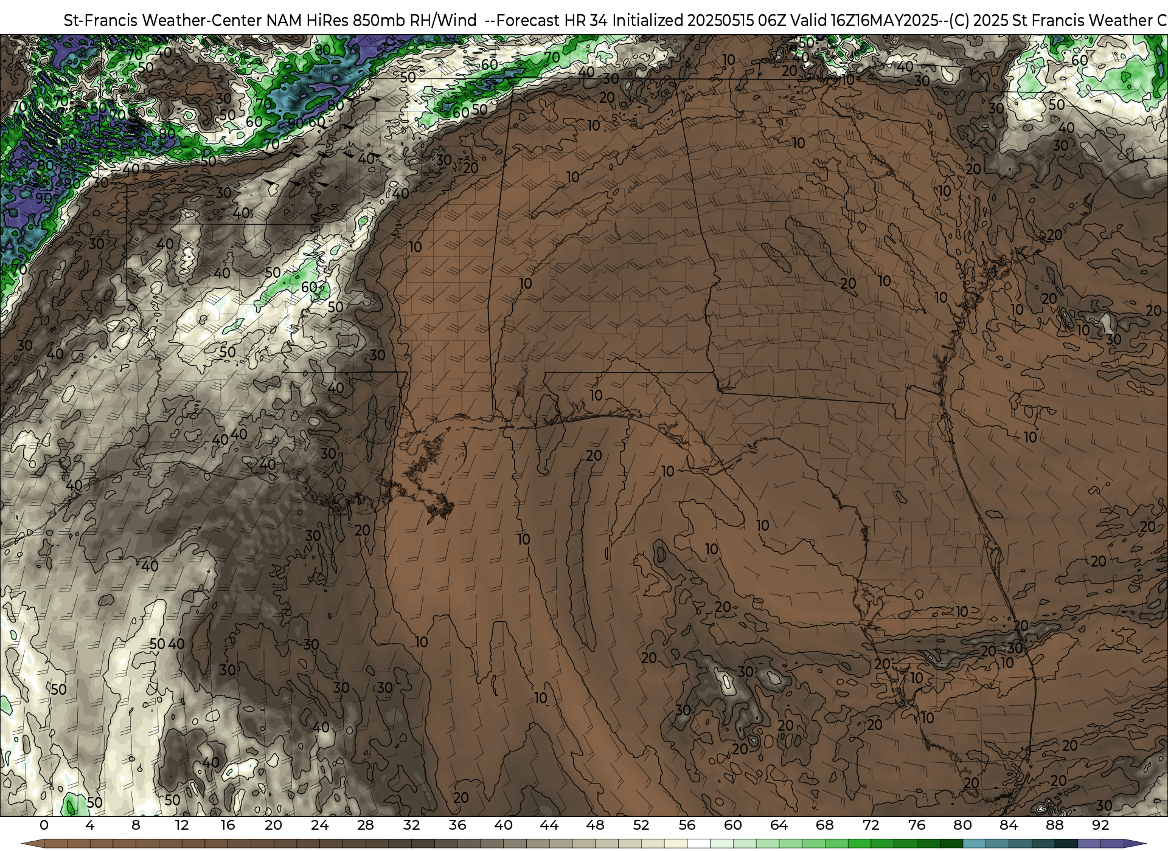Image resolution: width=1168 pixels, height=851 pixels.
Task: Click the white swatch beneath legend value 56
Action: [698, 844]
